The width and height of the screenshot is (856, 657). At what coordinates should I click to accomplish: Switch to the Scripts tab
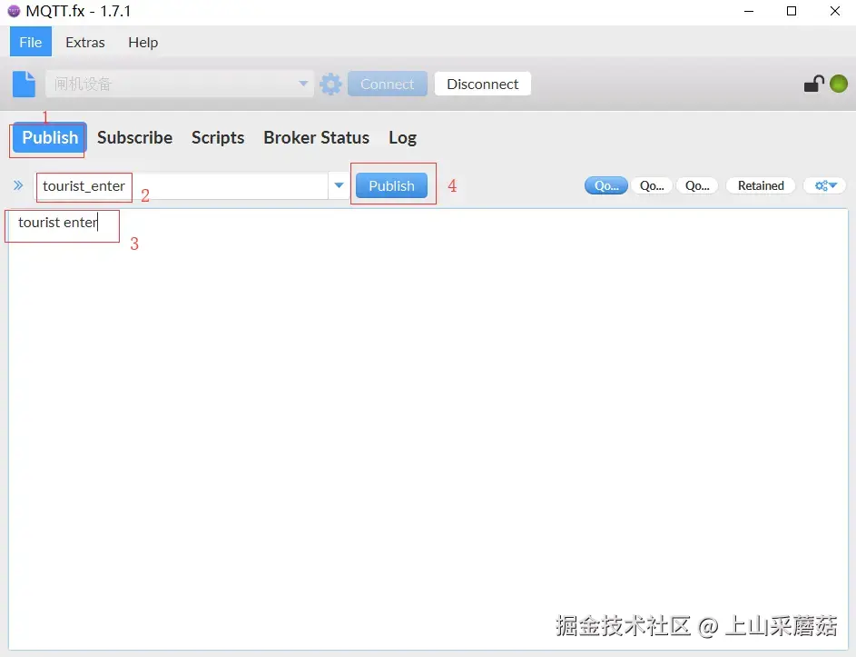point(218,138)
